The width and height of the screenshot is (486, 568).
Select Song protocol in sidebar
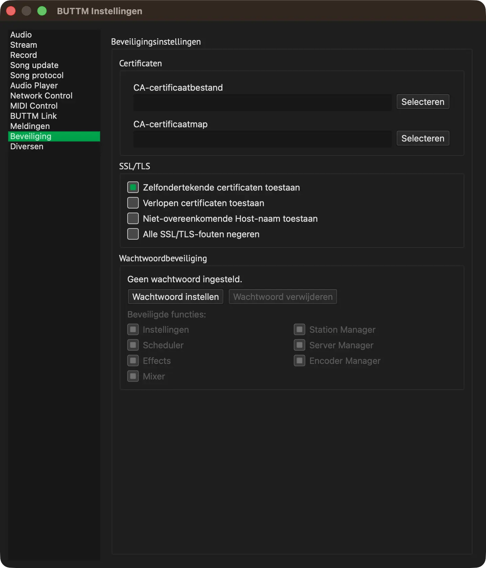(54, 75)
